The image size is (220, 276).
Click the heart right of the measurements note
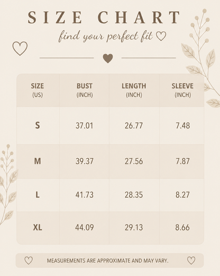191,261
